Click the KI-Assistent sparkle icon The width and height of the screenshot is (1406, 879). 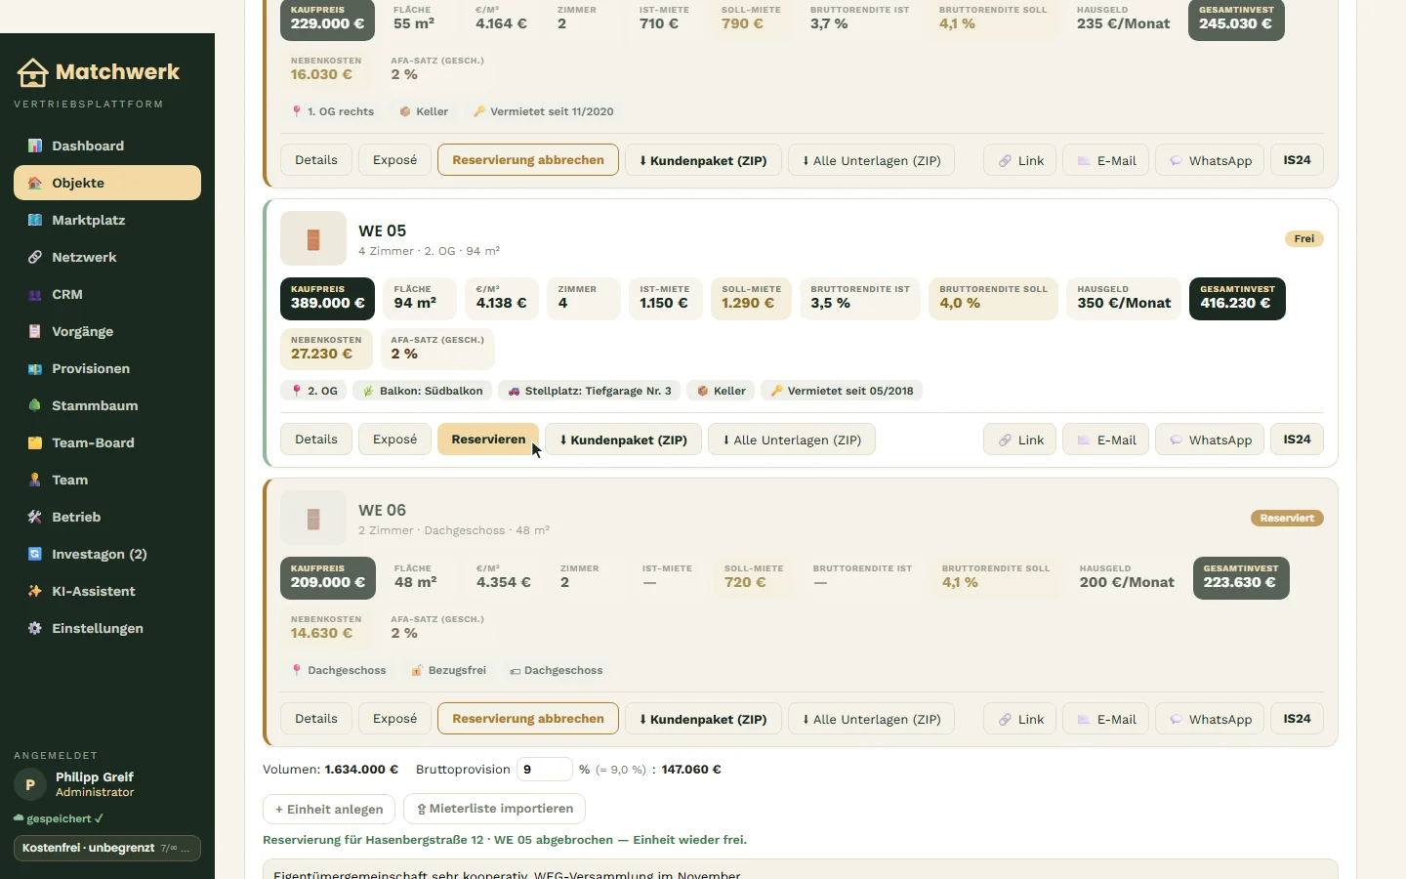(x=35, y=591)
